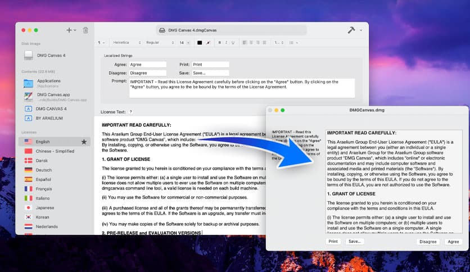Click Agree in DMGCanvas.dmg dialog
Viewport: 470px width, 272px height.
453,242
